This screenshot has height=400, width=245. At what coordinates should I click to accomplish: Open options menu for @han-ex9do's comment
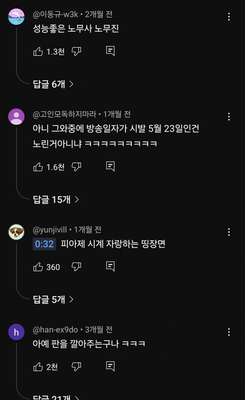pos(229,332)
